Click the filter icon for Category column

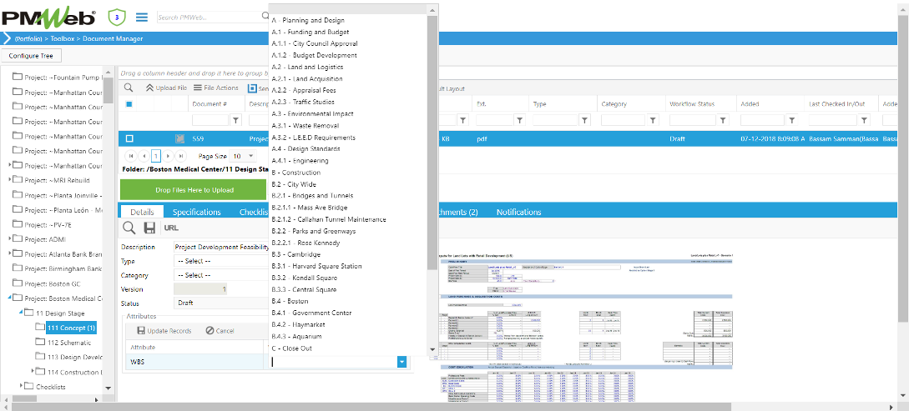(653, 120)
